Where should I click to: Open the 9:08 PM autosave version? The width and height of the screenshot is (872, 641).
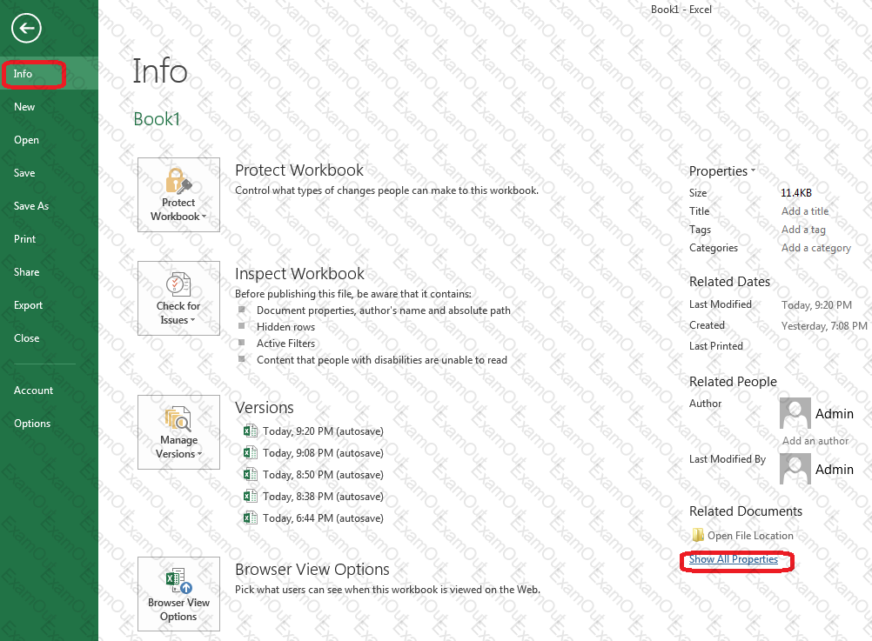point(322,453)
